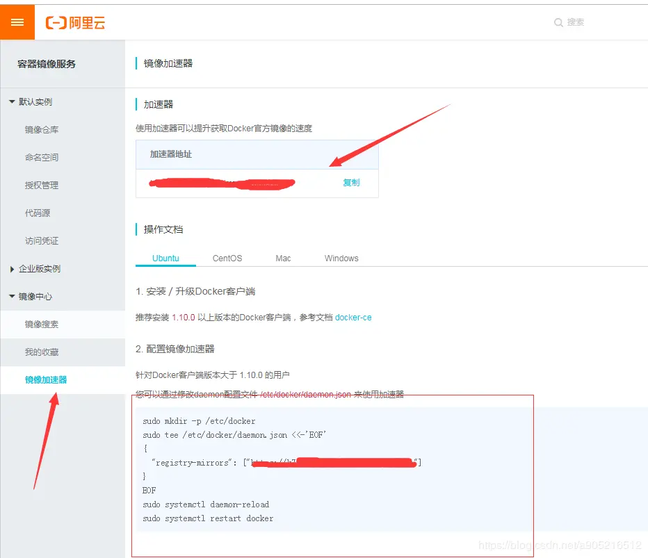The height and width of the screenshot is (558, 648).
Task: Click the /etc/docker/daemon.json path text
Action: pyautogui.click(x=306, y=395)
